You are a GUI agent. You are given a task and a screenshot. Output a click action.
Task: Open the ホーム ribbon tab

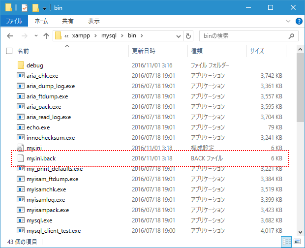point(41,21)
